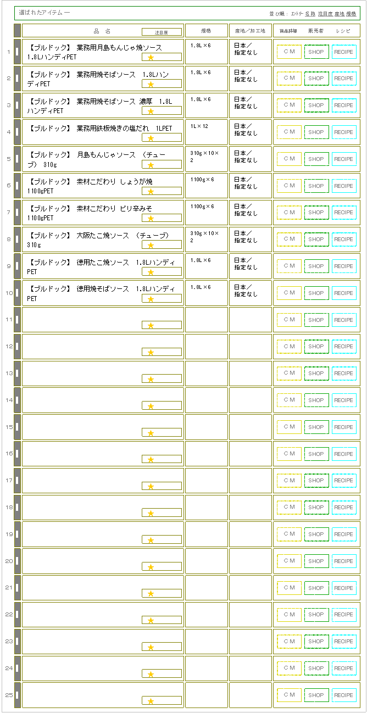Screen dimensions: 367x713
Task: Click the star in empty row 21
Action: coord(151,594)
